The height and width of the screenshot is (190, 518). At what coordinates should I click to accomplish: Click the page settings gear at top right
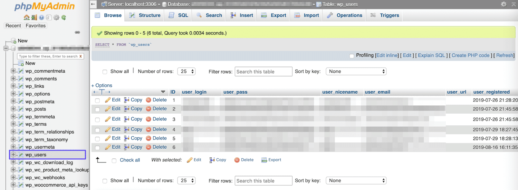click(503, 4)
